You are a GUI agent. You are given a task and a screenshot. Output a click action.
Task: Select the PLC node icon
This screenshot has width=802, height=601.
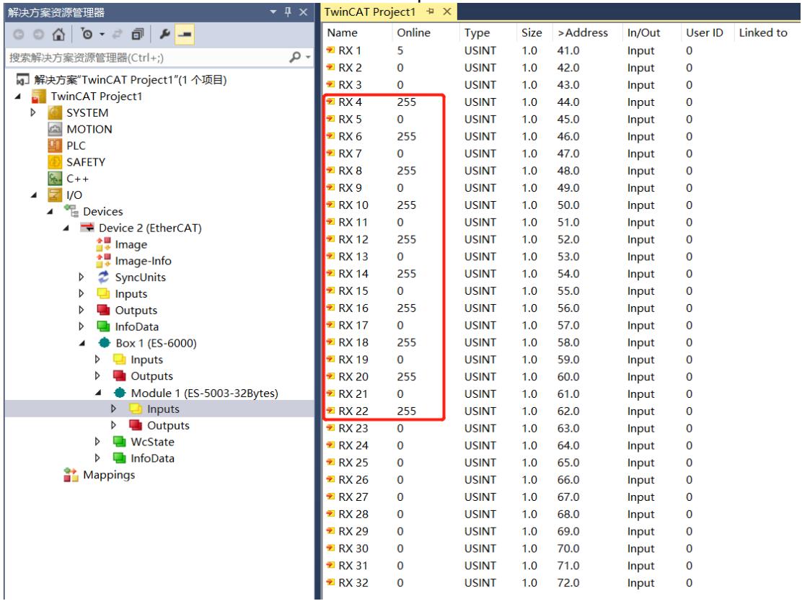(x=55, y=146)
